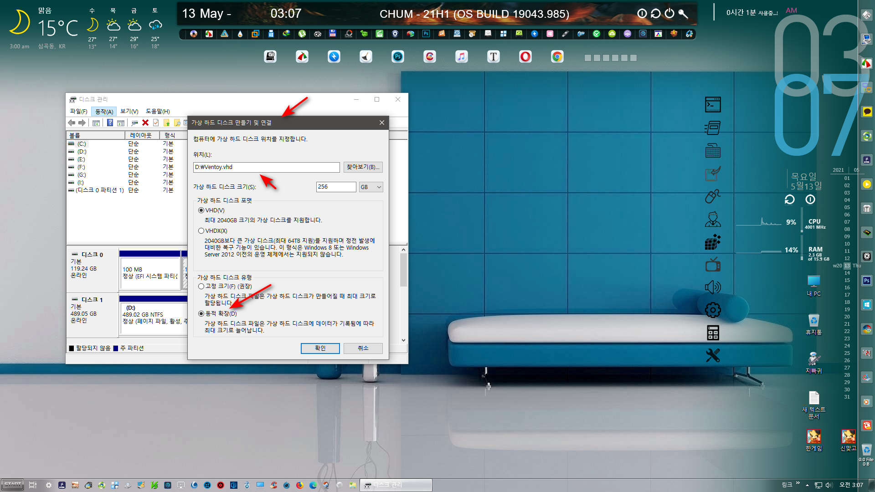
Task: Click the blue Help question-mark toolbar icon
Action: (x=110, y=123)
